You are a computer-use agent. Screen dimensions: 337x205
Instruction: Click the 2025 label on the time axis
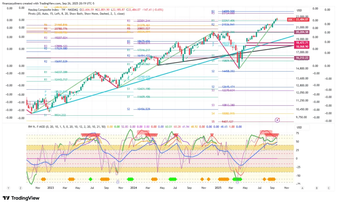pyautogui.click(x=218, y=188)
